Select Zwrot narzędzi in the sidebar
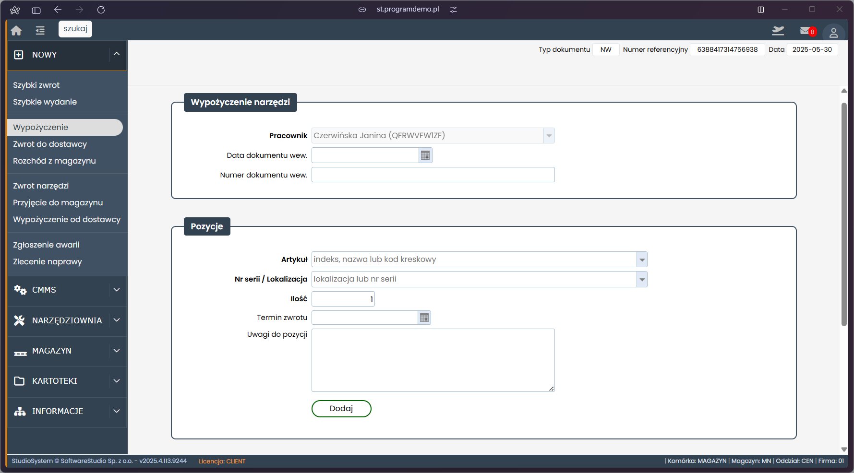Screen dimensions: 854x473 [41, 186]
